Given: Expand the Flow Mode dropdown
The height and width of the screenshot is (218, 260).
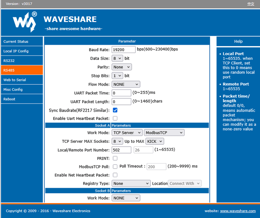Looking at the screenshot, I should pos(126,84).
